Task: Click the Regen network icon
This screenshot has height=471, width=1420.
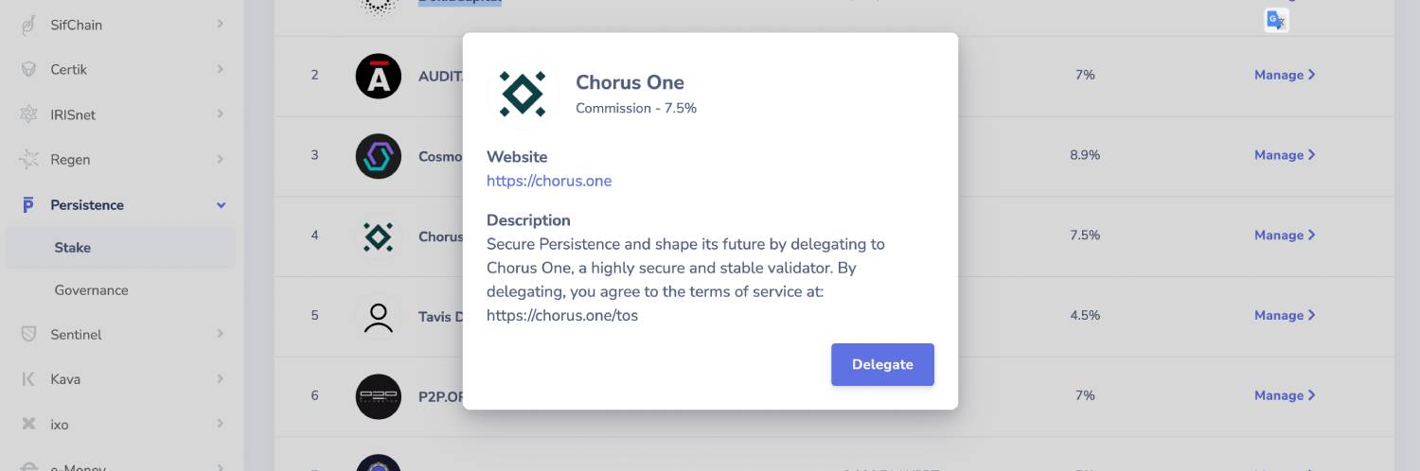Action: pyautogui.click(x=28, y=159)
